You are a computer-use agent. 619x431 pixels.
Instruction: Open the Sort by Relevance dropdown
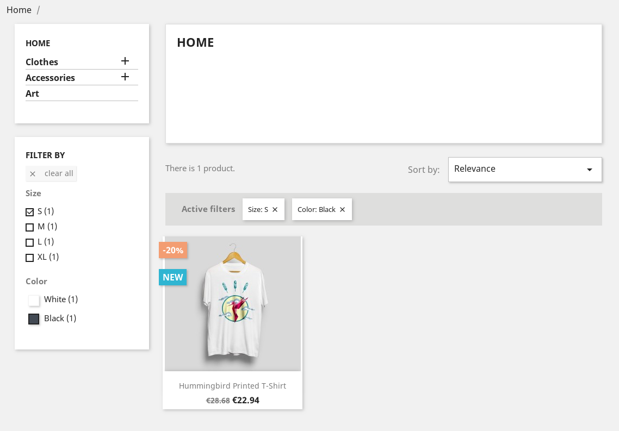click(x=525, y=170)
